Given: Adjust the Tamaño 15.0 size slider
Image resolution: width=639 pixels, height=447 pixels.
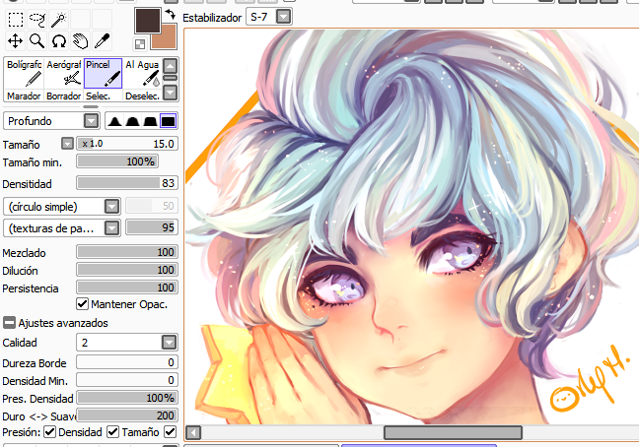Looking at the screenshot, I should (x=127, y=144).
